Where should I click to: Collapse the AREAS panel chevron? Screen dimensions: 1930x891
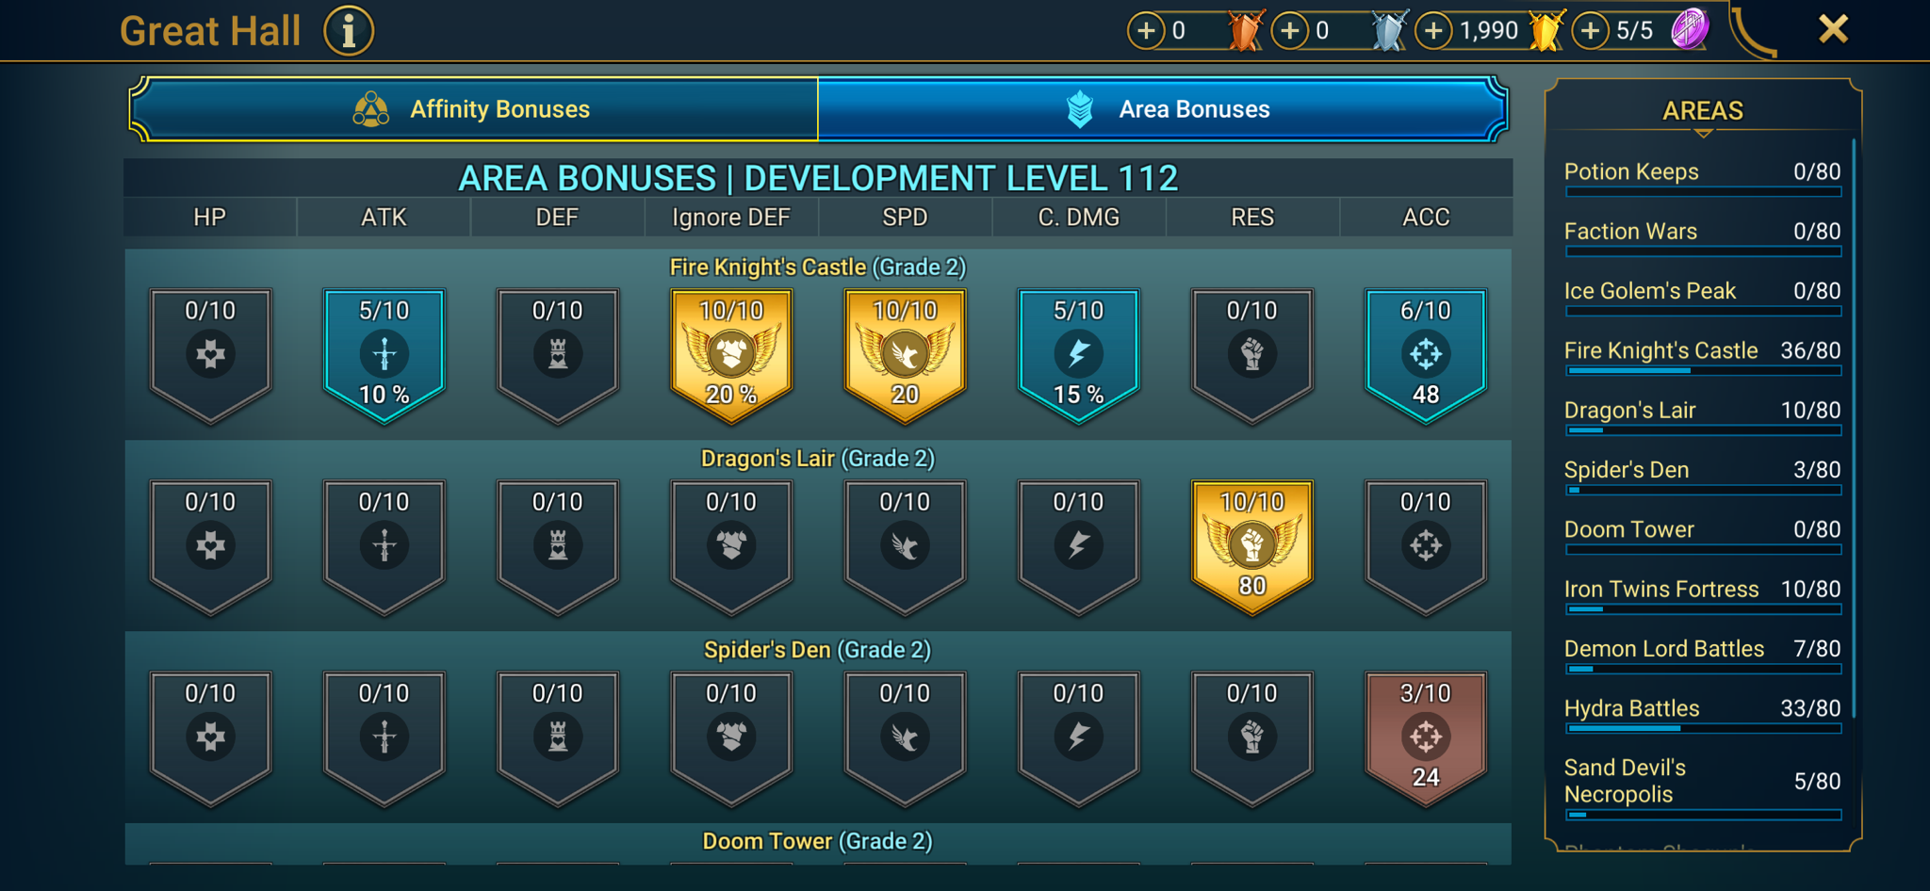pos(1703,135)
